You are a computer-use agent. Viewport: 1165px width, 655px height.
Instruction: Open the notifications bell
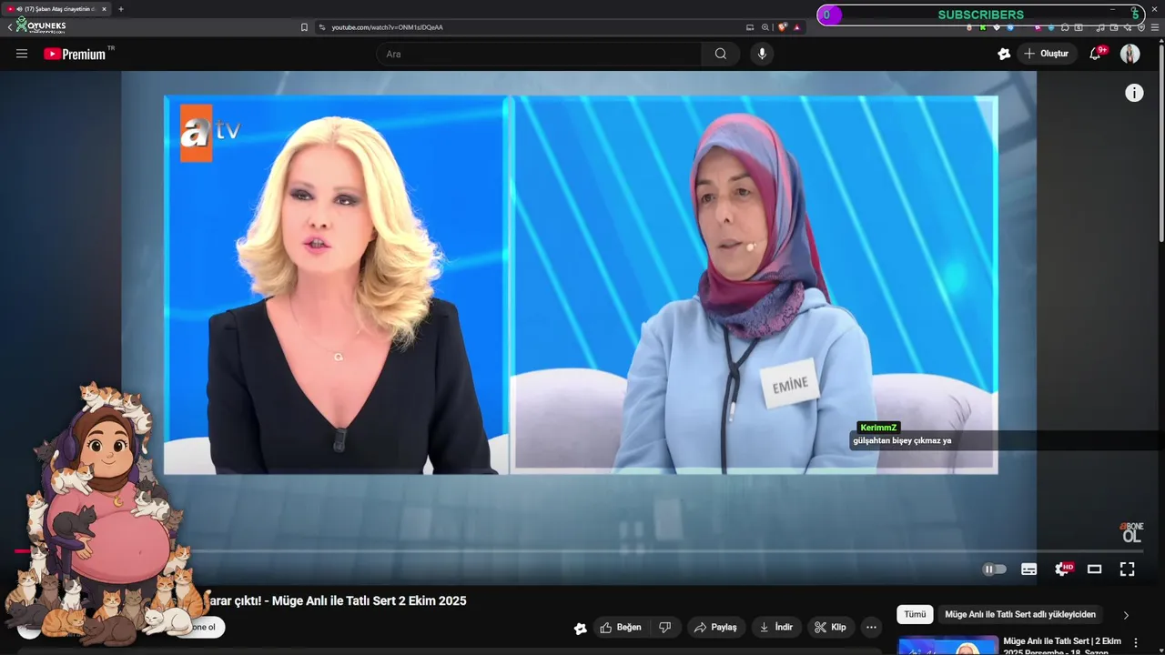[x=1096, y=54]
